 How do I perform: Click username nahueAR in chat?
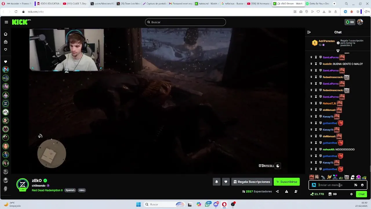point(329,149)
